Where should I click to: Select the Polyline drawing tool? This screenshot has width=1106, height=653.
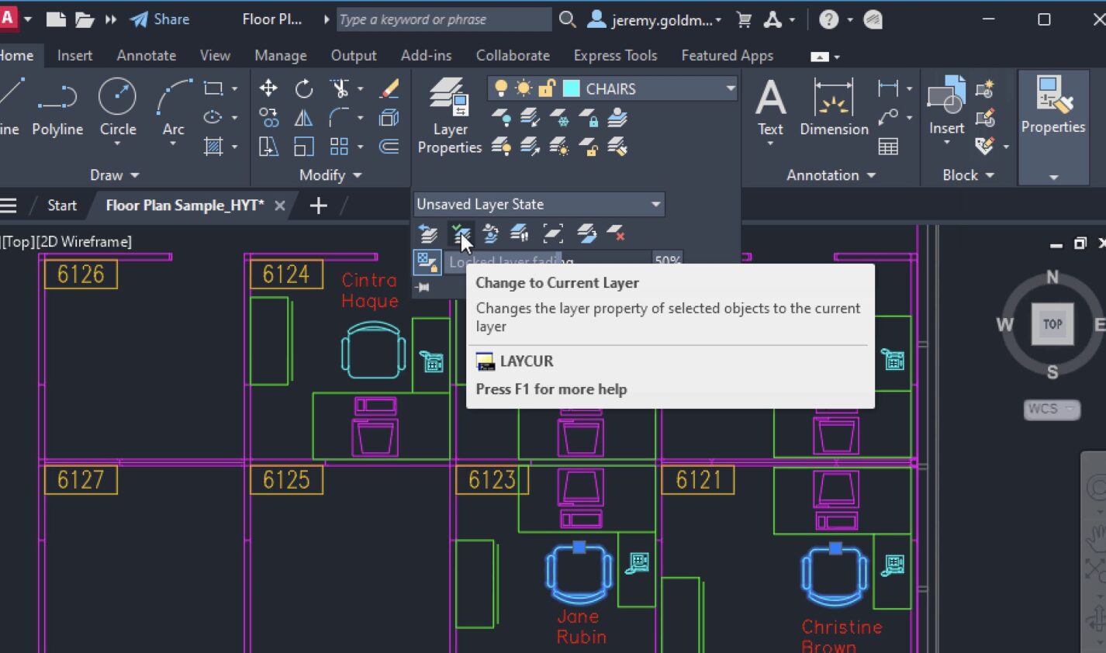pyautogui.click(x=57, y=109)
